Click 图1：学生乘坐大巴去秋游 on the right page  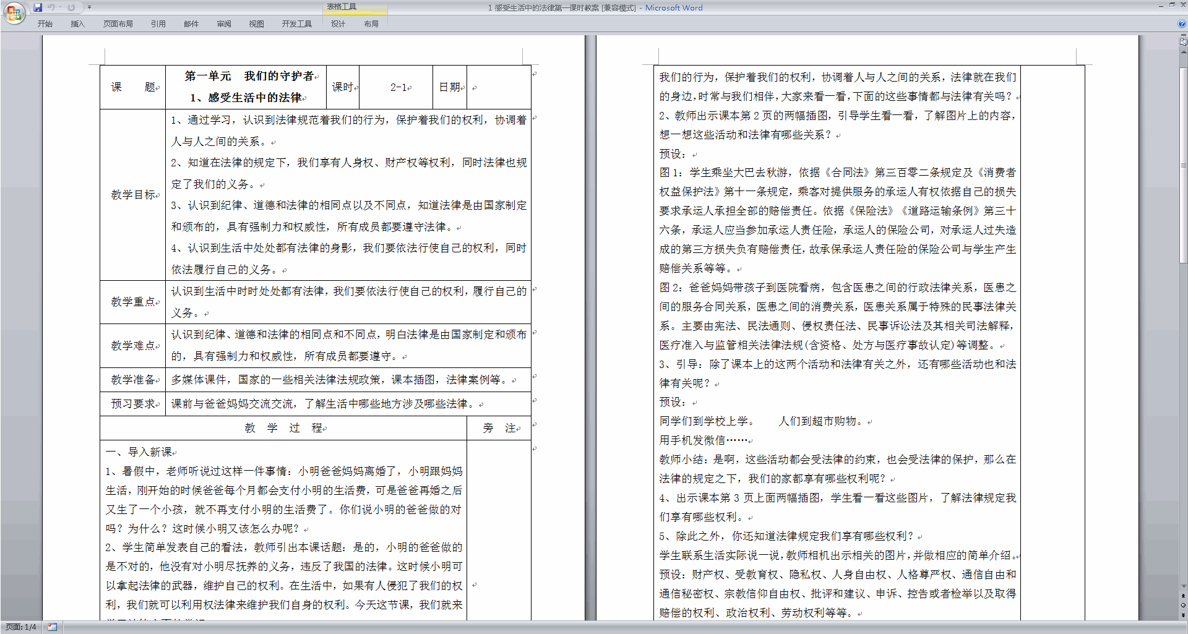coord(723,173)
